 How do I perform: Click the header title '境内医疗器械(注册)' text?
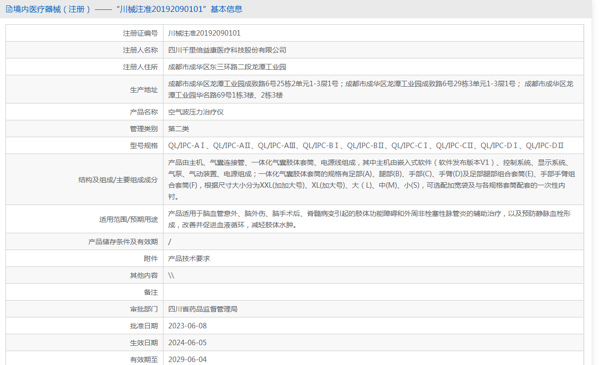click(52, 9)
